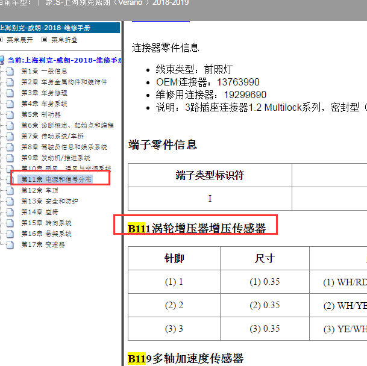Select chapter 4 车身系统
Image resolution: width=367 pixels, height=366 pixels.
44,104
